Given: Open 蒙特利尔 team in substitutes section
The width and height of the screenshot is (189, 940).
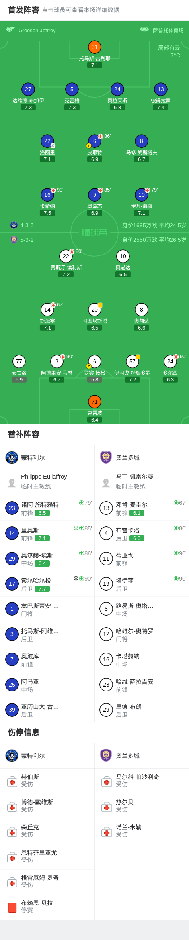Looking at the screenshot, I should (x=47, y=457).
